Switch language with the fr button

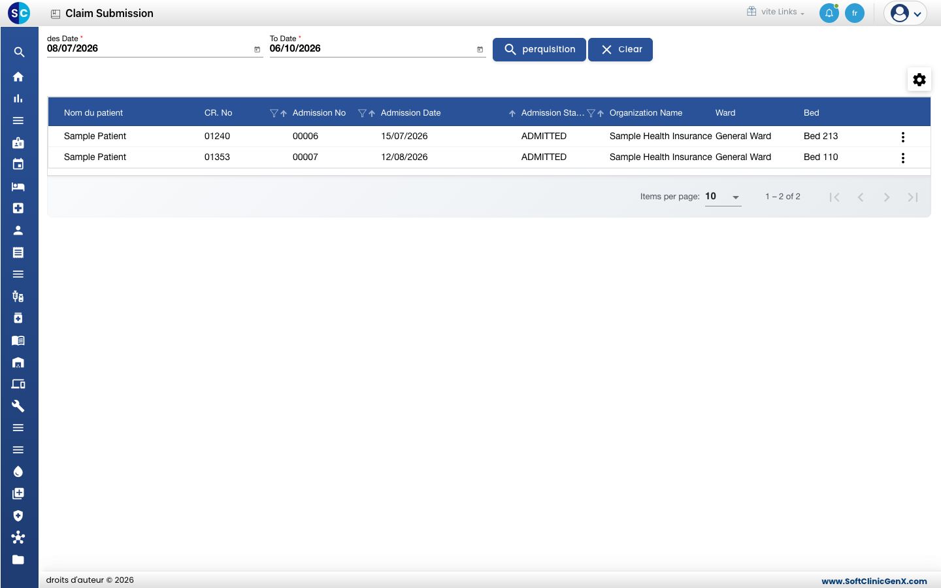coord(855,13)
